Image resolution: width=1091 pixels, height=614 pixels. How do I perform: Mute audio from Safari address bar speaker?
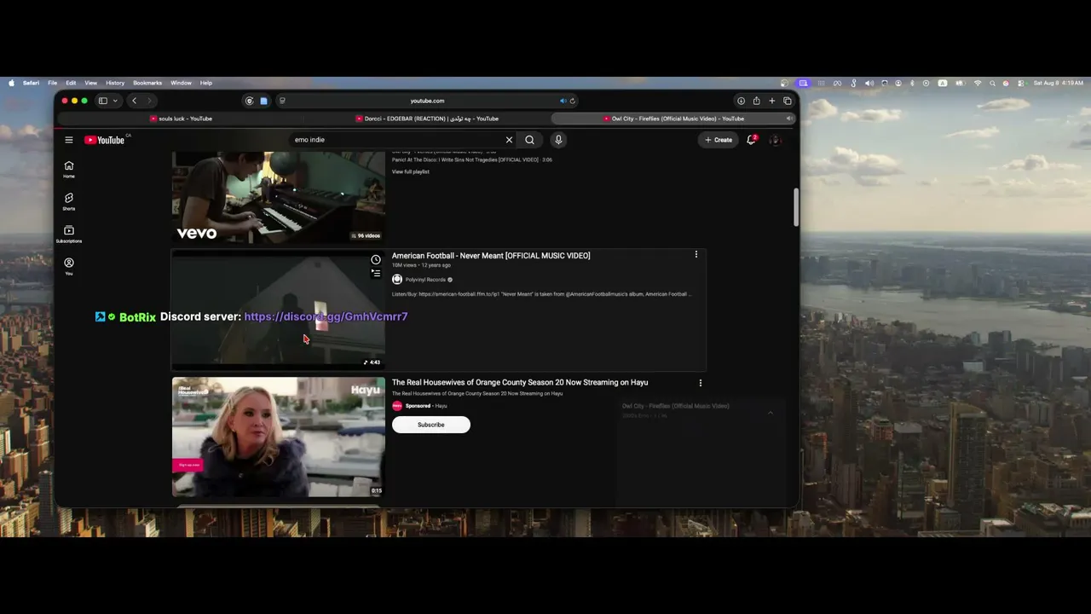tap(563, 101)
